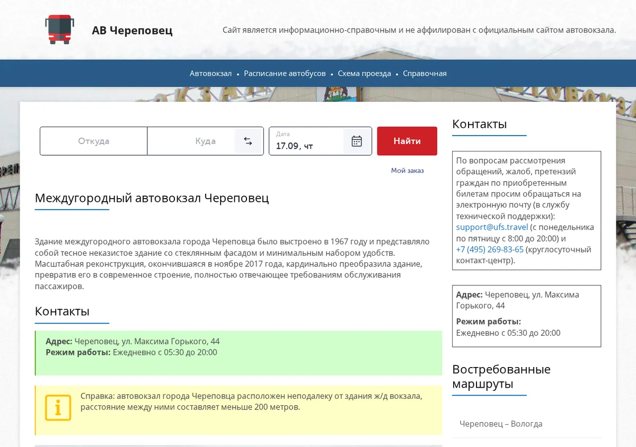This screenshot has width=636, height=447.
Task: Open the Мой заказ link
Action: pos(408,171)
